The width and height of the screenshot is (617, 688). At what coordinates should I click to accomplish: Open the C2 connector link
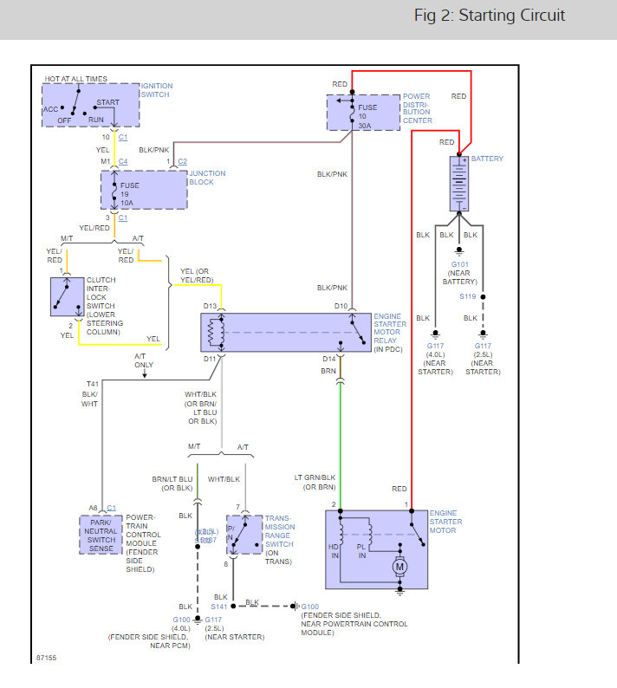(x=183, y=161)
